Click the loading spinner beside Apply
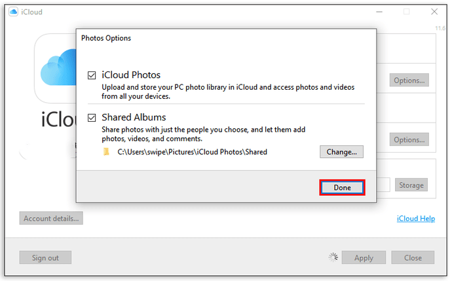This screenshot has height=281, width=452. (x=333, y=257)
